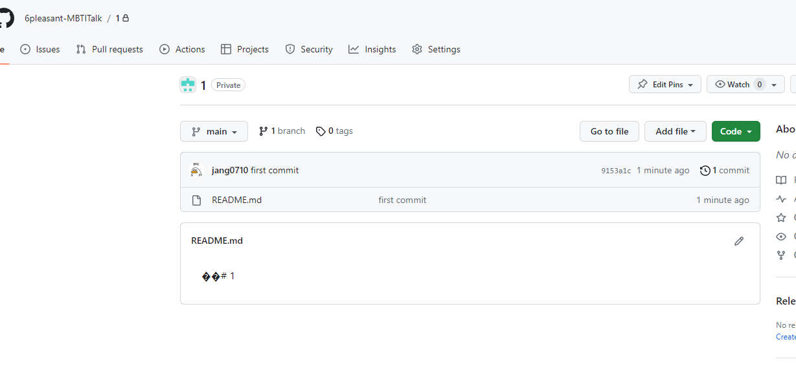Click the fork icon in About sidebar
Image resolution: width=796 pixels, height=375 pixels.
[x=781, y=255]
